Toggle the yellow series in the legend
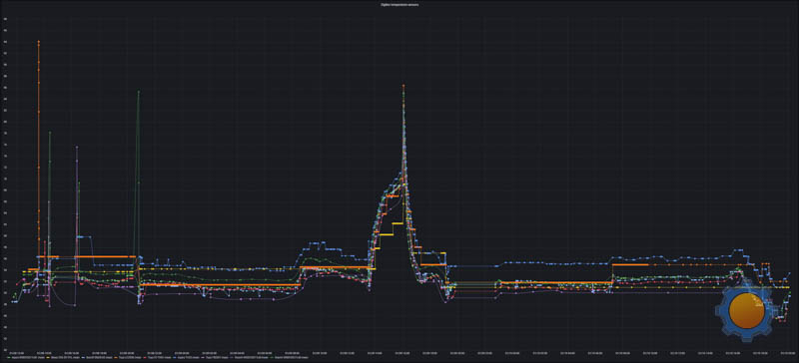The height and width of the screenshot is (363, 799). pos(63,357)
